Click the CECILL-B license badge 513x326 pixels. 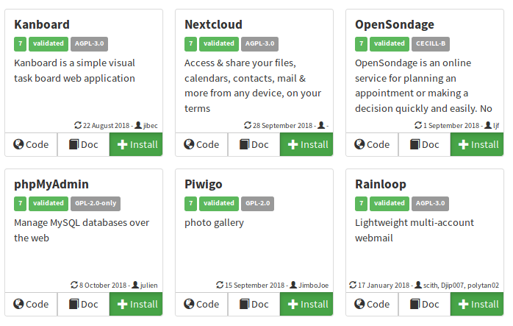(x=431, y=44)
